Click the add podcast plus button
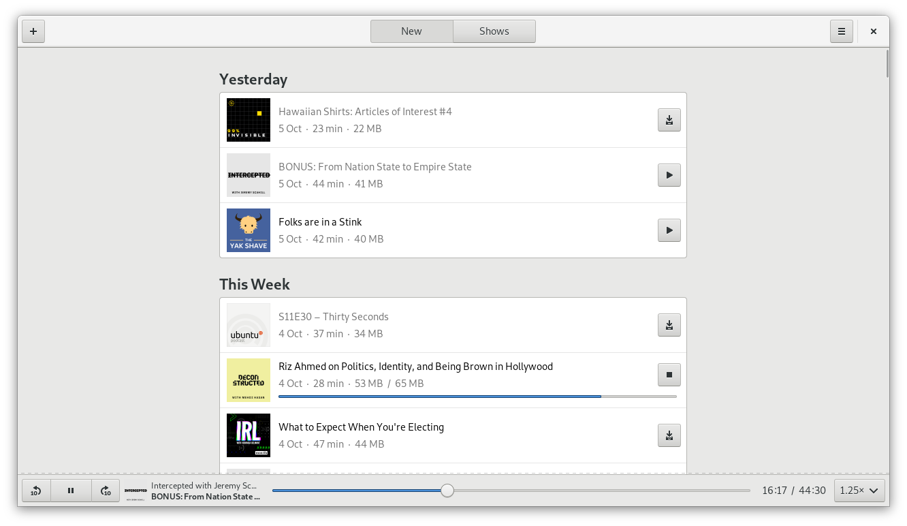 pos(33,31)
